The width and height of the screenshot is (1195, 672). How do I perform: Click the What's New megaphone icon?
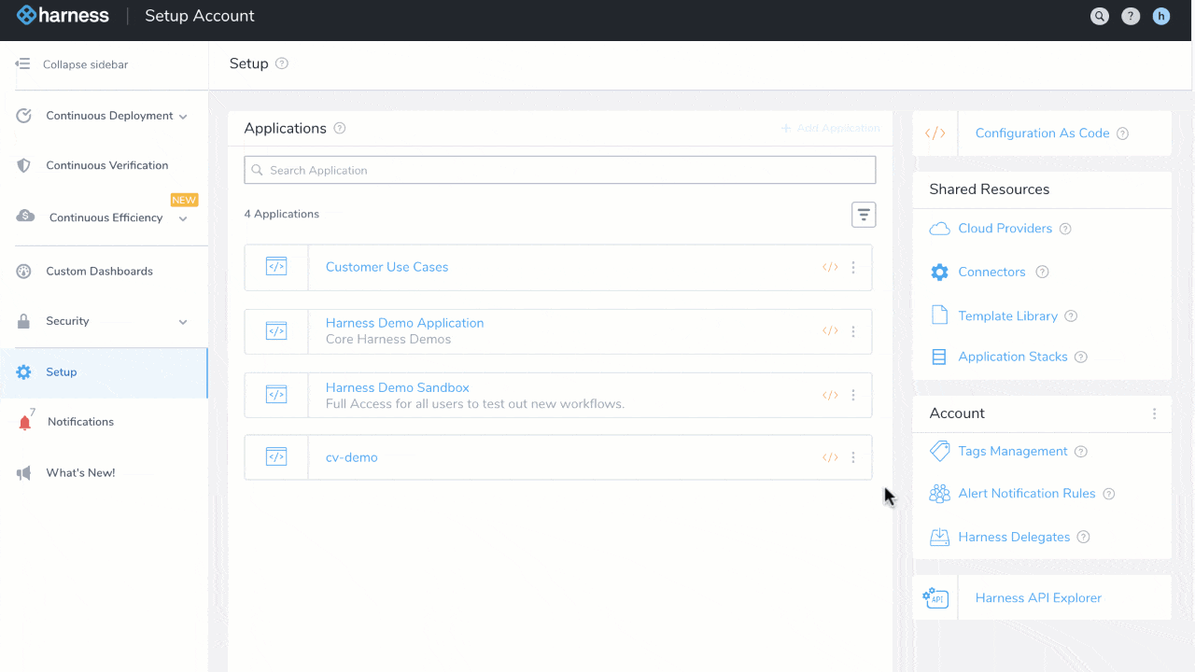point(24,473)
